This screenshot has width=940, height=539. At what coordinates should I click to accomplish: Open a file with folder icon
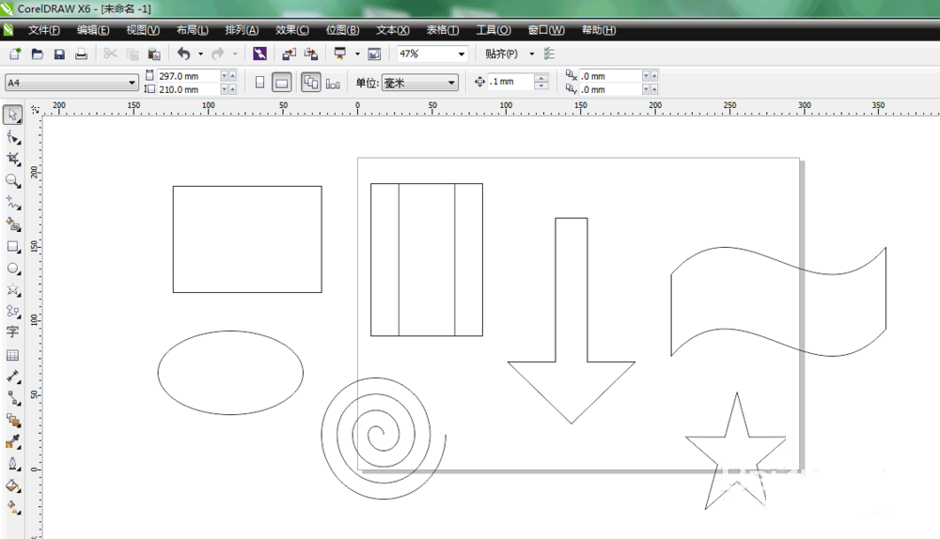[x=38, y=54]
